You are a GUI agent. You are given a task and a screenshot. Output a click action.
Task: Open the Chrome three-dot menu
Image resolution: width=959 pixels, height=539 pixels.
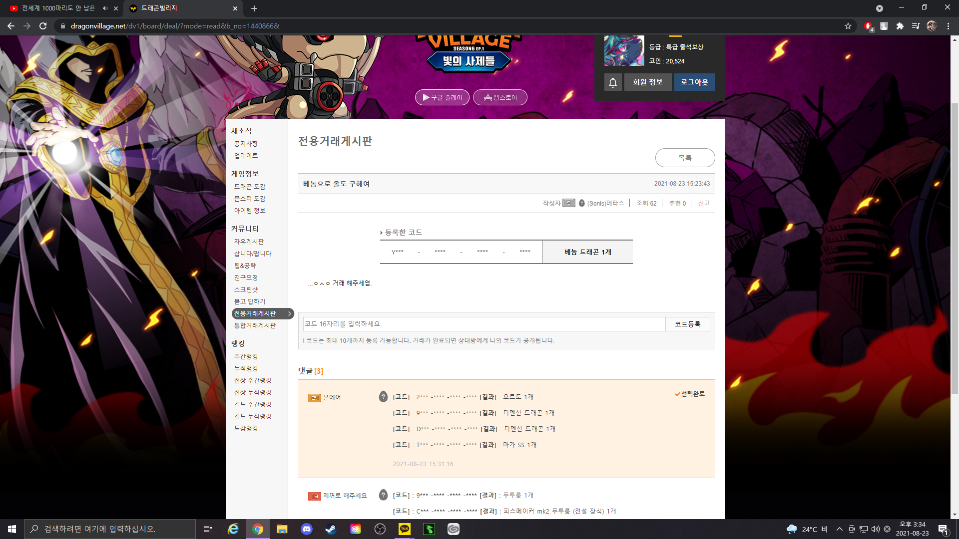click(948, 26)
